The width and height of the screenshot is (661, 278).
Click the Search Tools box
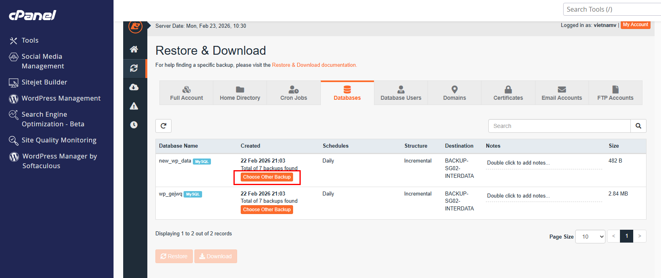[x=612, y=9]
